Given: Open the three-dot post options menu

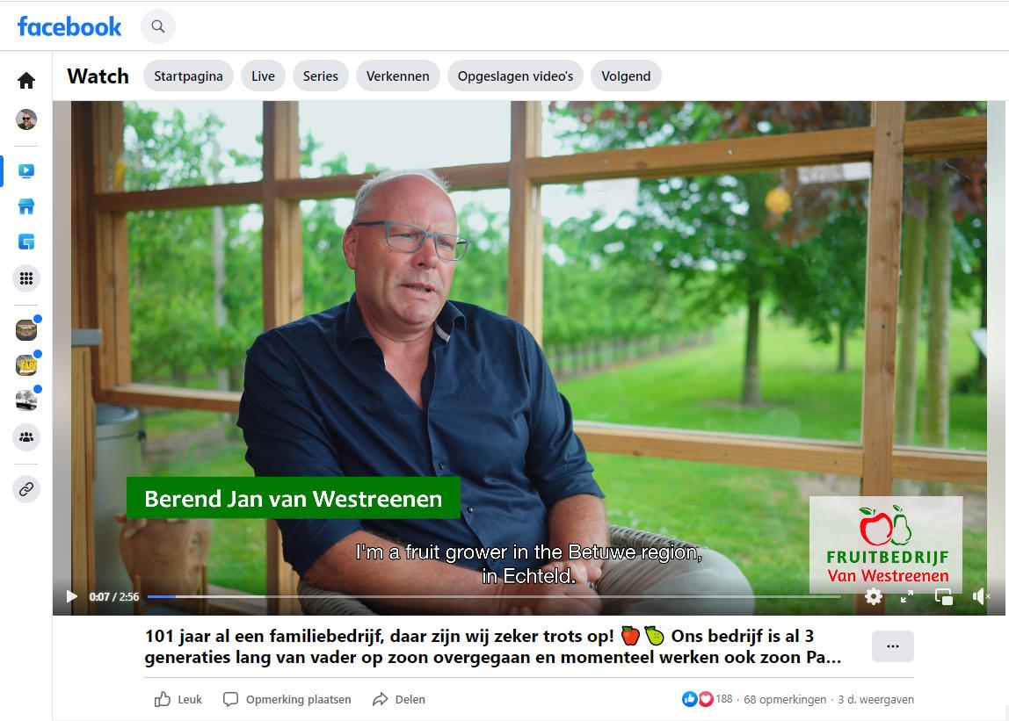Looking at the screenshot, I should (892, 646).
